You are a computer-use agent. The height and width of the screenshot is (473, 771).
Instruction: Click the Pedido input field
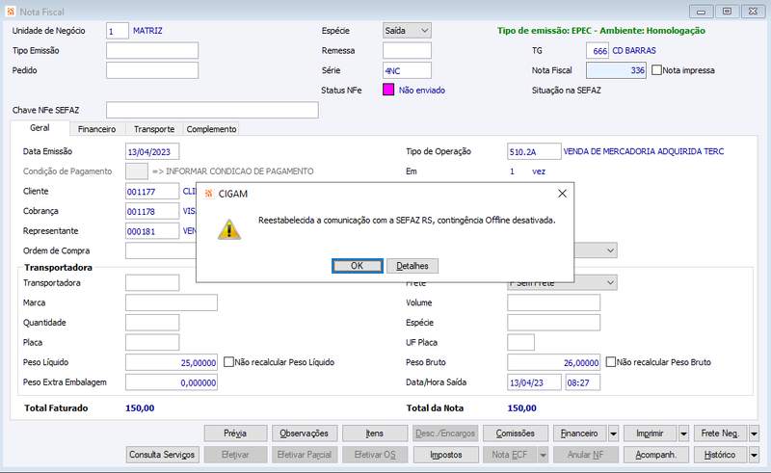[152, 70]
